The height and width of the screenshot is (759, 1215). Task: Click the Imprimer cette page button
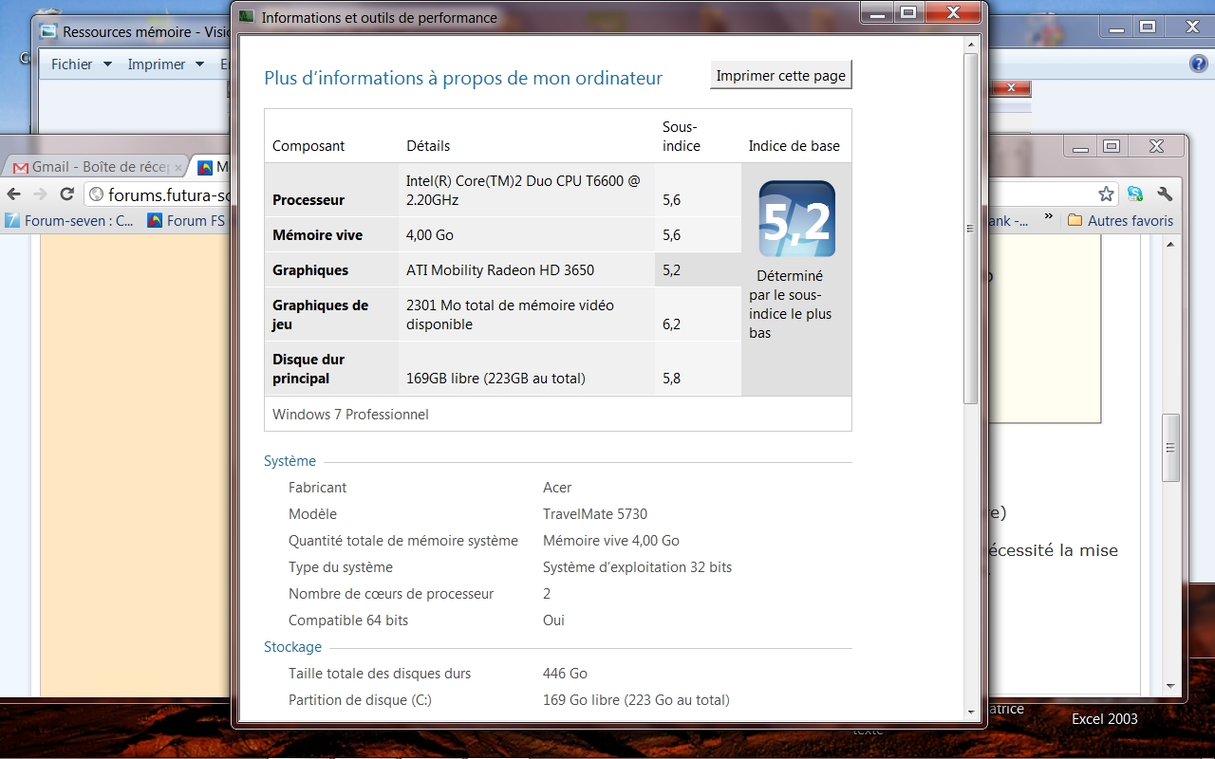(780, 76)
